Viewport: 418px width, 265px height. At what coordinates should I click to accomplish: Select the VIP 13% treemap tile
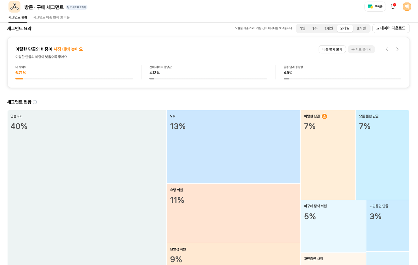[x=233, y=147]
